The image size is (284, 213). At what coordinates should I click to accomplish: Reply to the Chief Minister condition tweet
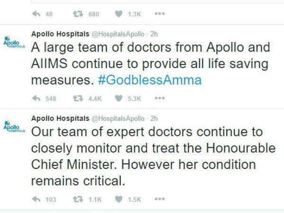[x=36, y=199]
